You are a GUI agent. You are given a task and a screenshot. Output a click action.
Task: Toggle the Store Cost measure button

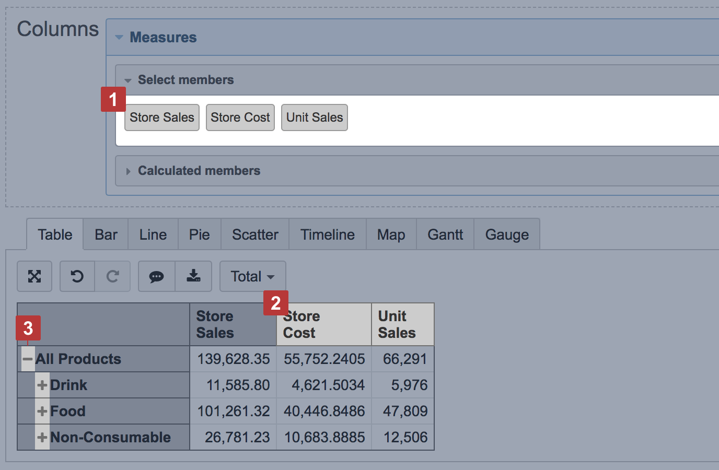[240, 118]
